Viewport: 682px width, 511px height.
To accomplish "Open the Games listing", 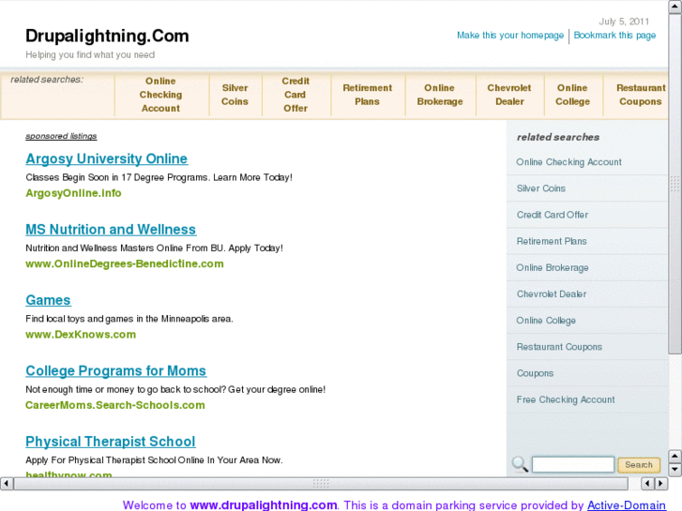I will click(48, 300).
